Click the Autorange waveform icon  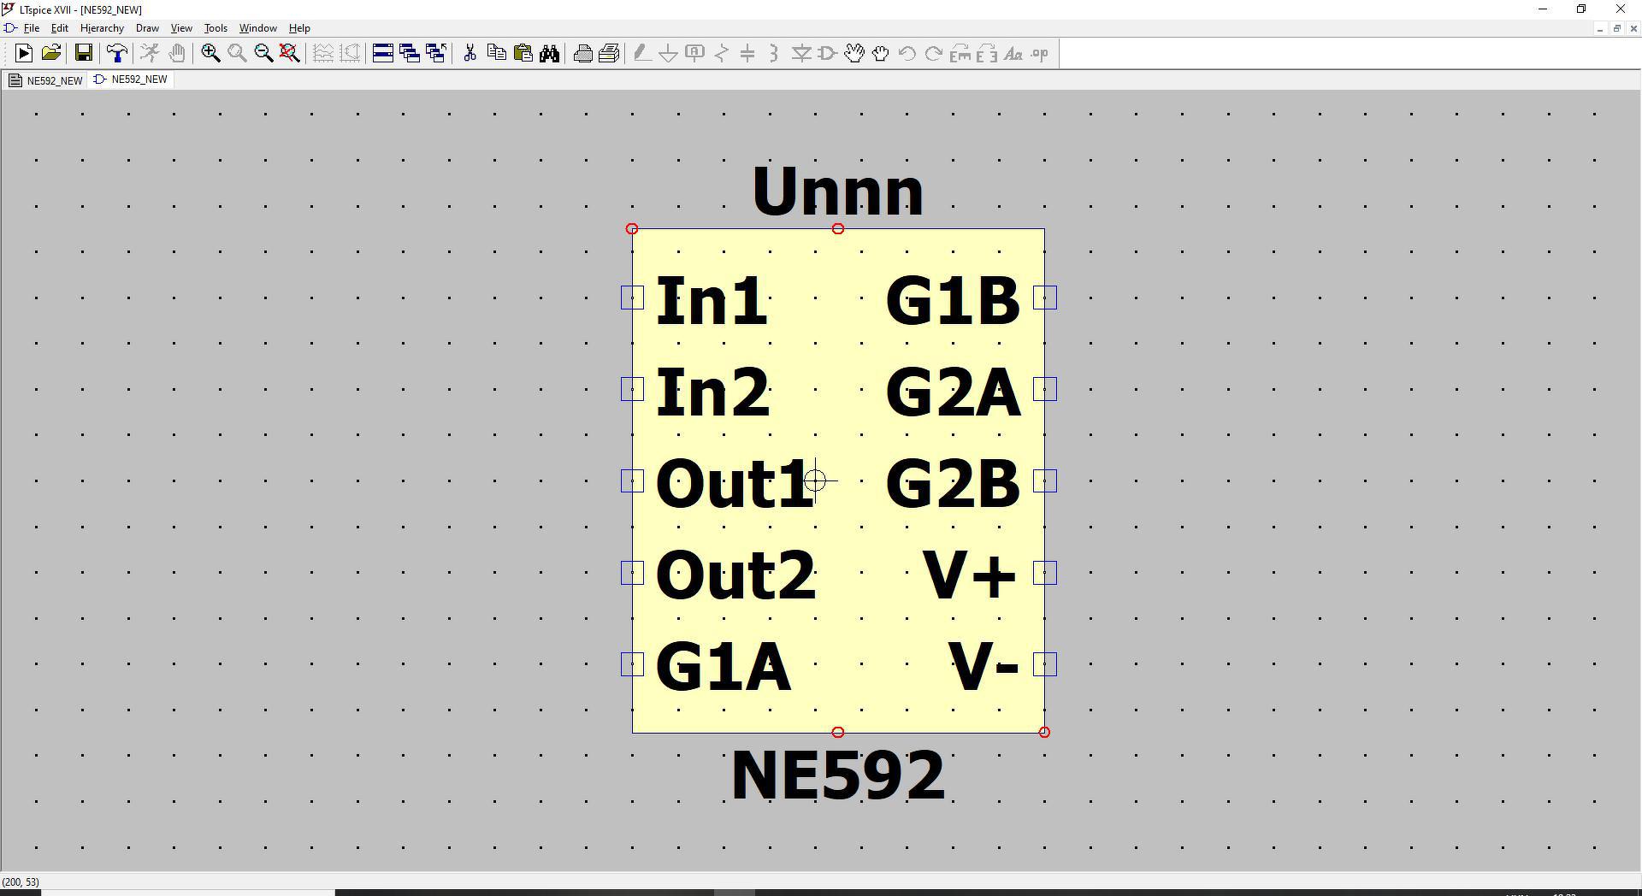(x=323, y=54)
